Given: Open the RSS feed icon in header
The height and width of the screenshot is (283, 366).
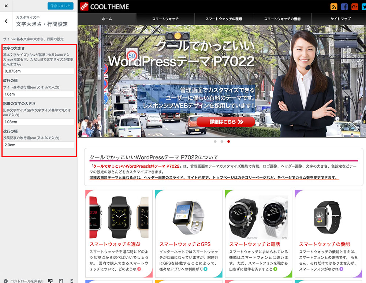Looking at the screenshot, I should click(334, 7).
